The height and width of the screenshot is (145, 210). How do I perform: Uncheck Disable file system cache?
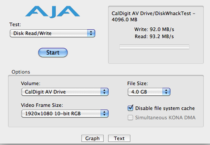pos(131,108)
